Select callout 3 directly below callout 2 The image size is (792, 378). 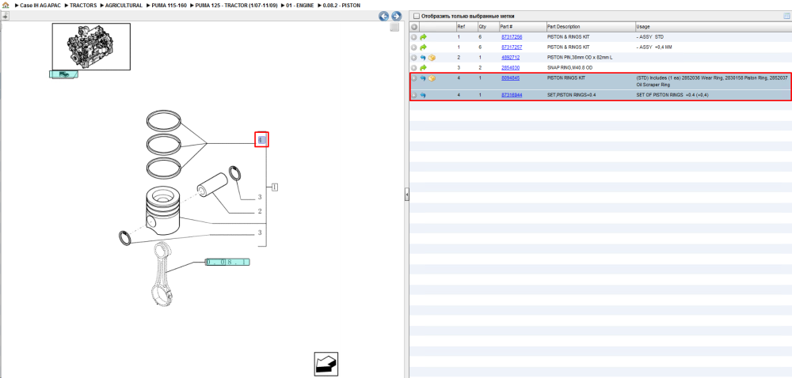tap(260, 232)
